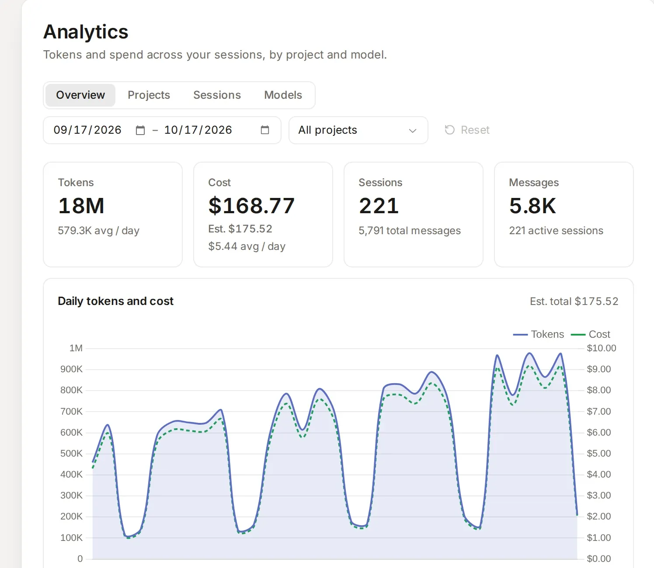Click the 221 sessions value
Viewport: 654px width, 568px height.
379,206
